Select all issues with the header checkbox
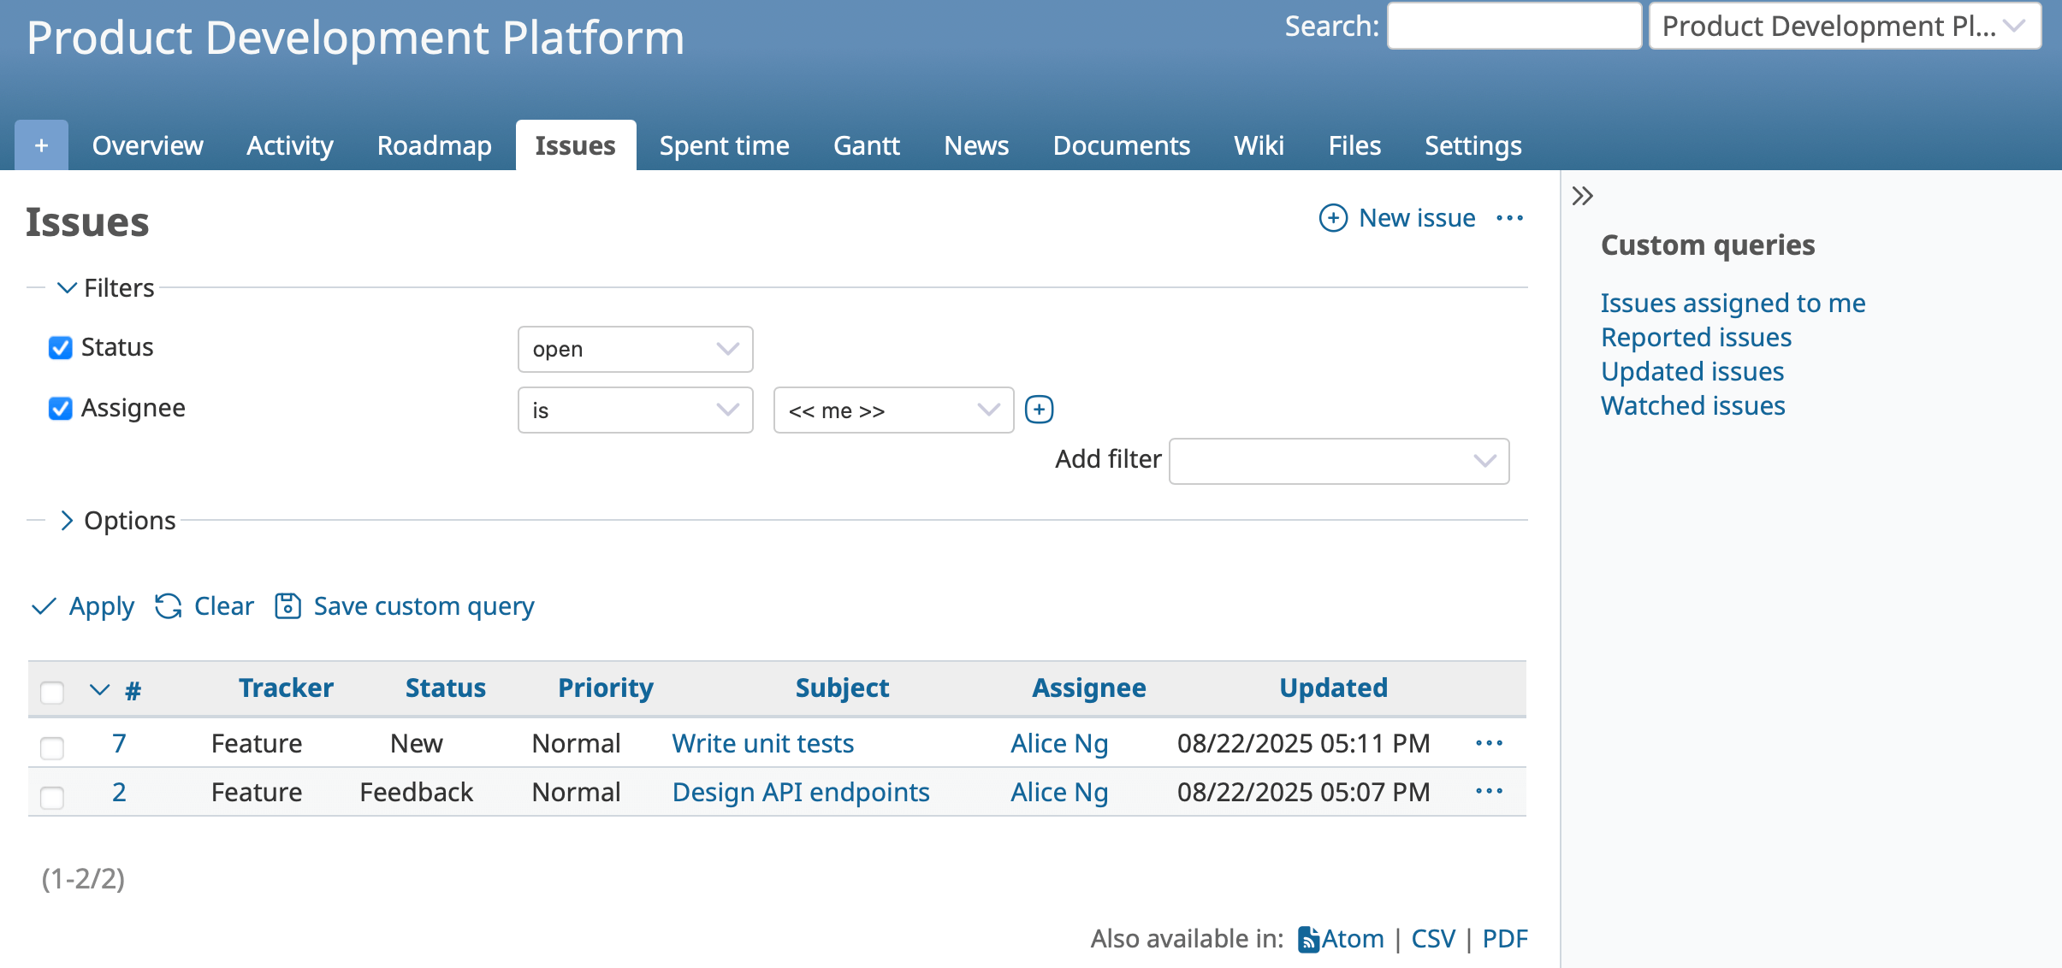The image size is (2062, 968). point(51,693)
